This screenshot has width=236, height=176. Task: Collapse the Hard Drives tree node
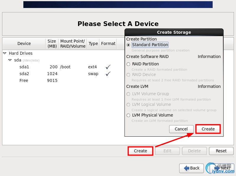tap(5, 53)
